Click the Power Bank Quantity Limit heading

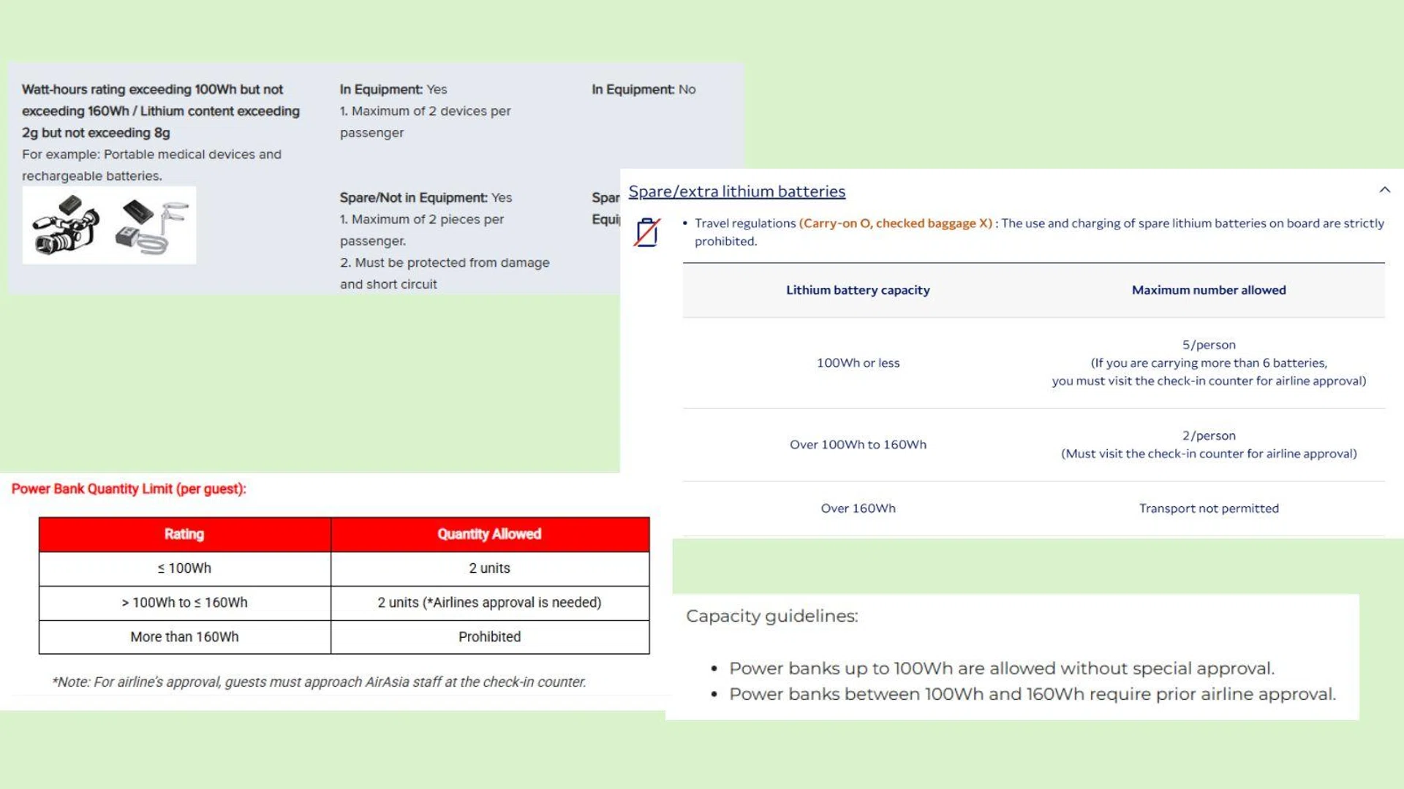point(129,489)
